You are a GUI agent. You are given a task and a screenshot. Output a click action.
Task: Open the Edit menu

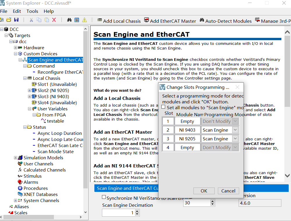coord(17,11)
